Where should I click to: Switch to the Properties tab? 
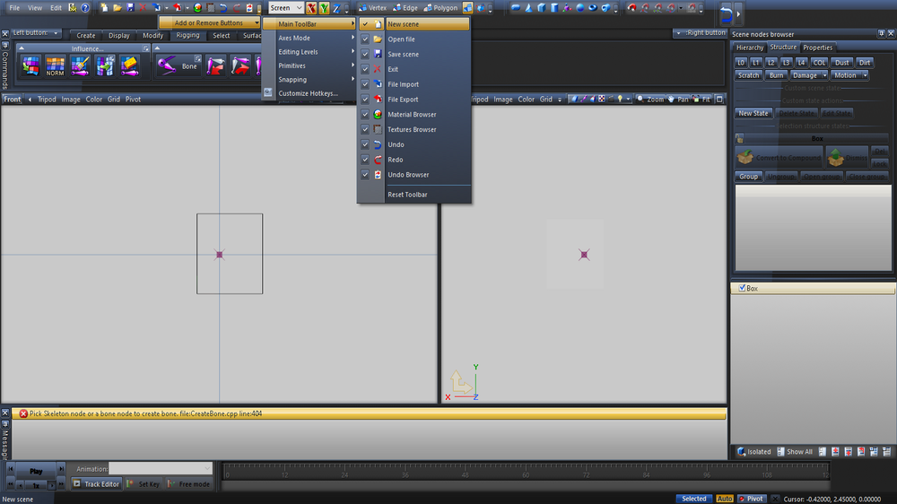[817, 48]
